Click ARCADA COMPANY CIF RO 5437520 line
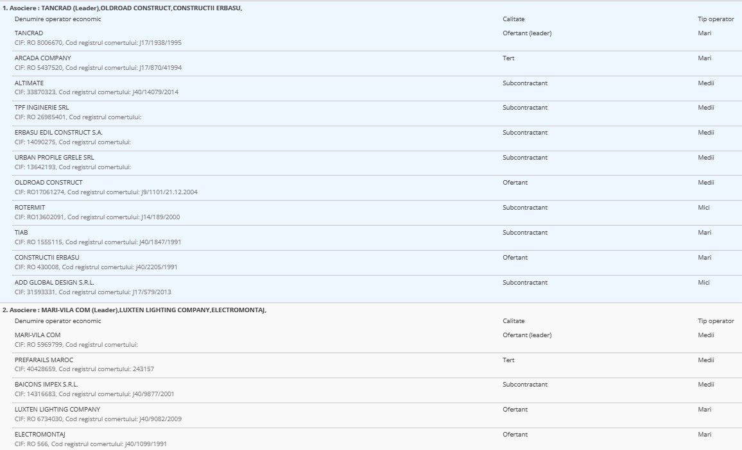Screen dimensions: 742x450 pos(98,68)
